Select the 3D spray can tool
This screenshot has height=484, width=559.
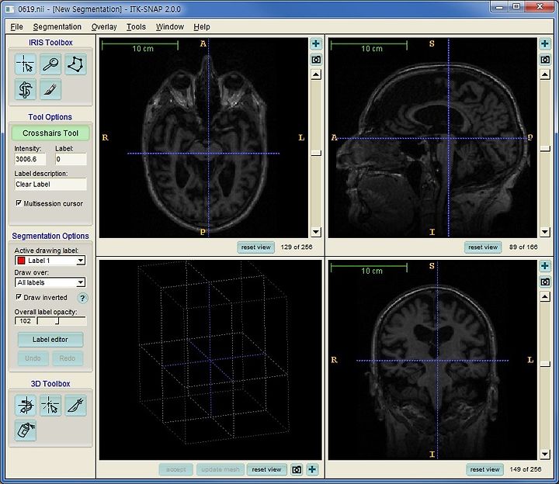coord(26,430)
